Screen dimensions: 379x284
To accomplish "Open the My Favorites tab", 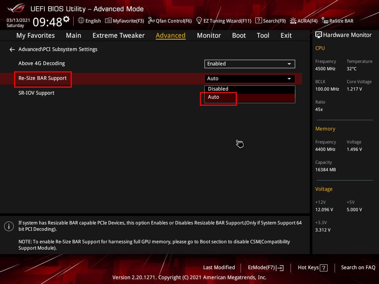I will point(36,35).
